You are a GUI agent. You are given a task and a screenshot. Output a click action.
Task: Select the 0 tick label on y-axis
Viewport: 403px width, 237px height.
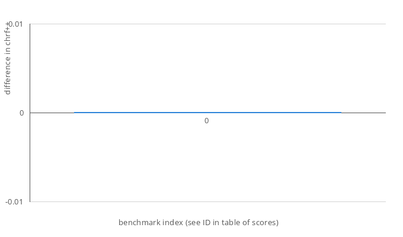tap(23, 113)
